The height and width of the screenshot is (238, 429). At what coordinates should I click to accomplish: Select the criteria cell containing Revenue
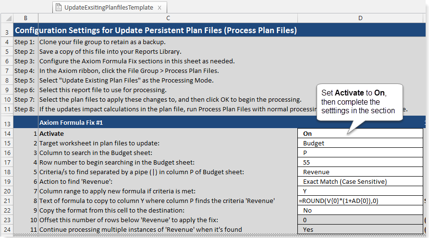tap(360, 172)
